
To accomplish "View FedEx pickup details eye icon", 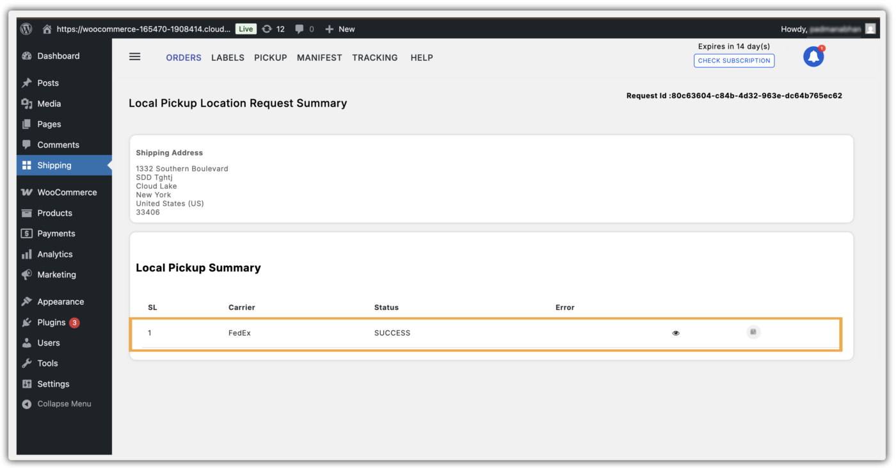I will click(676, 333).
